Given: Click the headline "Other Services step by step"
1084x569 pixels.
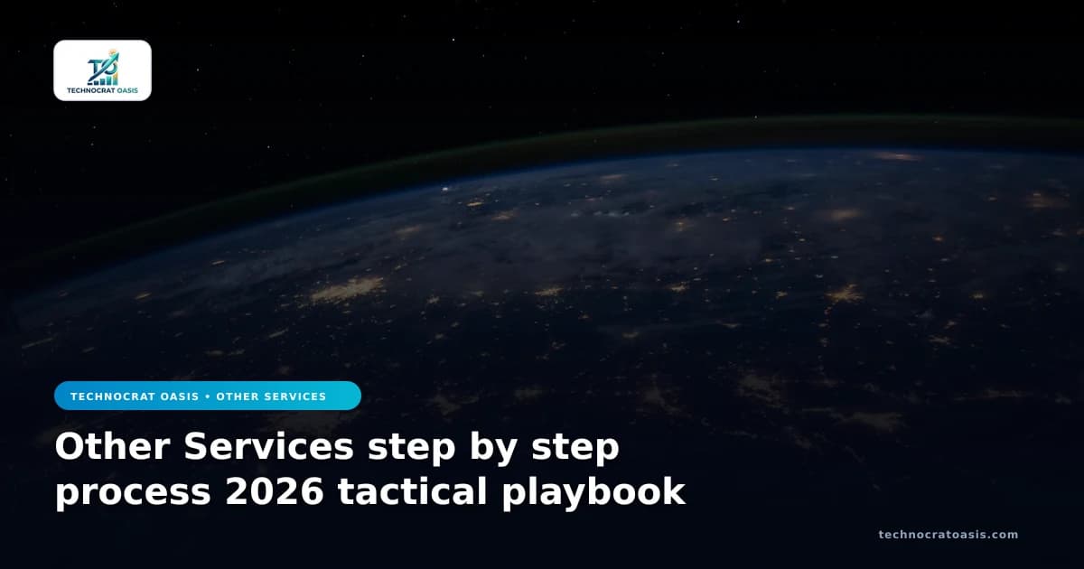Looking at the screenshot, I should point(337,448).
